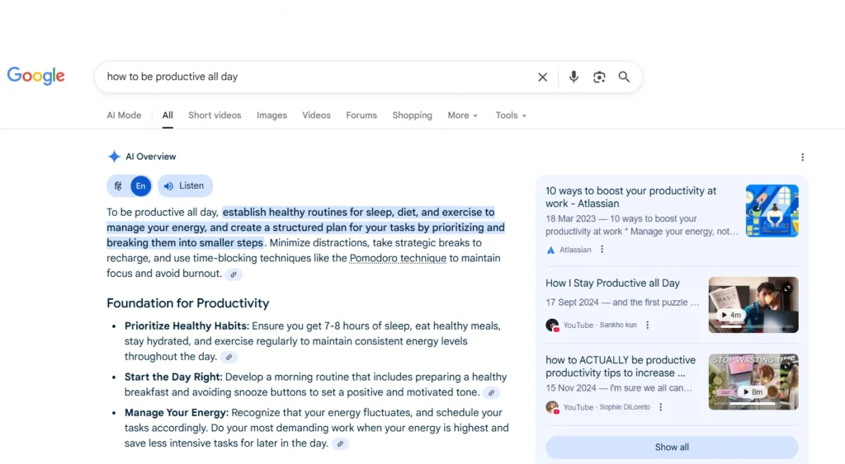This screenshot has height=464, width=845.
Task: Click 'Manage Your Energy:' bullet text
Action: pos(177,413)
